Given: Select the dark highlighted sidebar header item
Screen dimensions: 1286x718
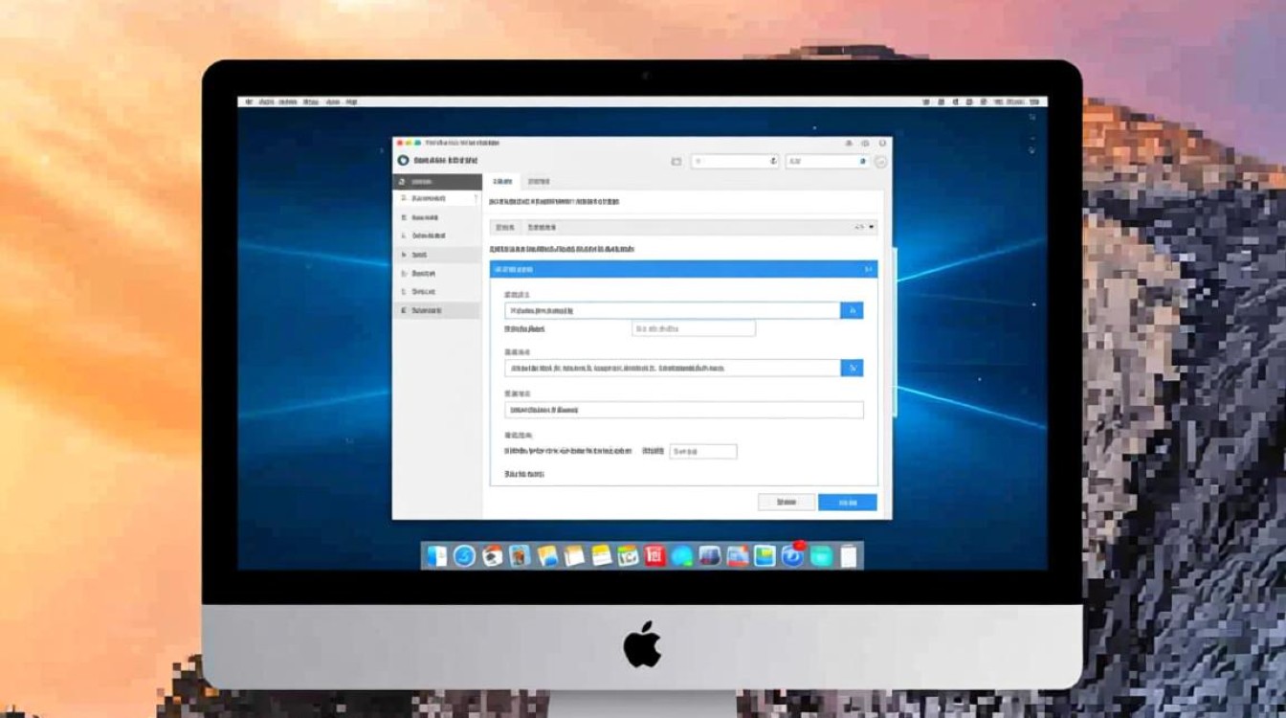Looking at the screenshot, I should coord(437,181).
